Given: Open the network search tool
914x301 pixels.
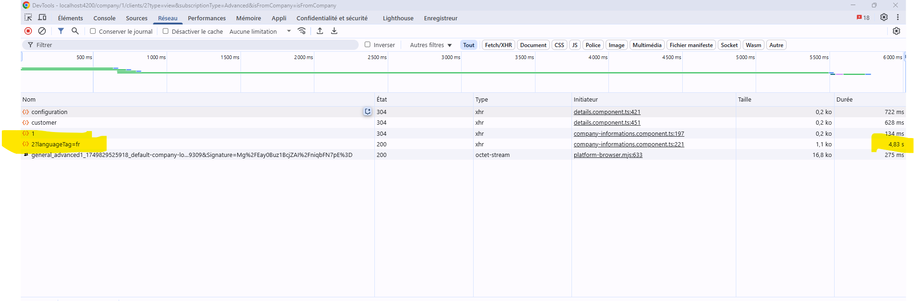Looking at the screenshot, I should 75,31.
